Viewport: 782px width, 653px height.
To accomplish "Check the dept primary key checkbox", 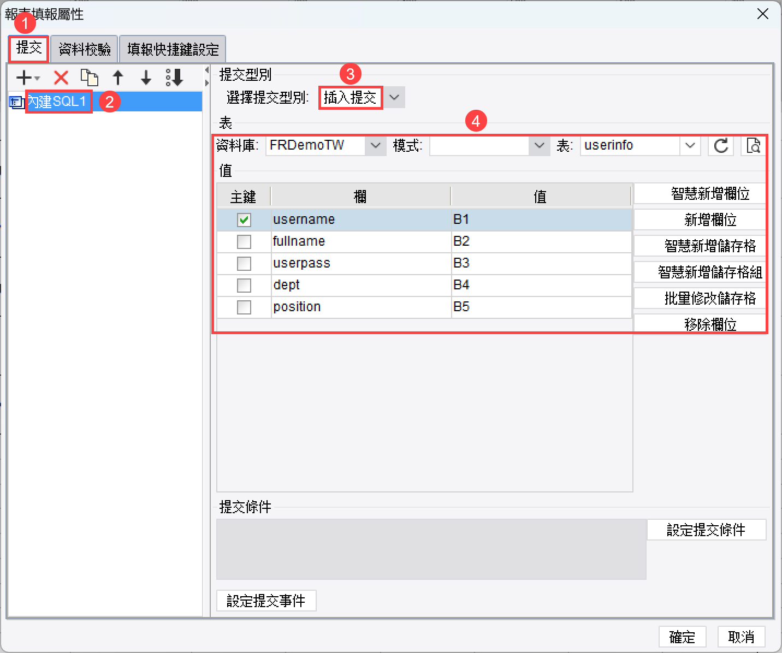I will [244, 285].
